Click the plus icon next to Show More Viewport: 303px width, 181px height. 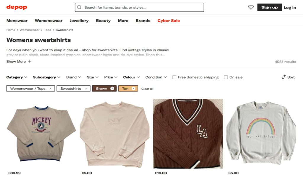pos(29,61)
